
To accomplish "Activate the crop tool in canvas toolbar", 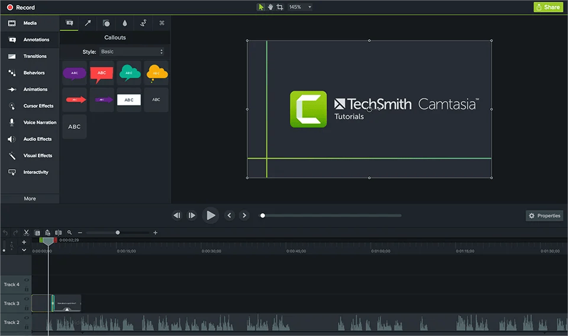I will (280, 7).
